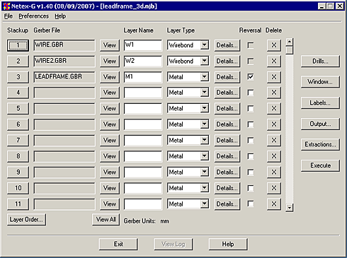Click the X delete button in row 5
Image resolution: width=347 pixels, height=258 pixels.
click(x=274, y=109)
